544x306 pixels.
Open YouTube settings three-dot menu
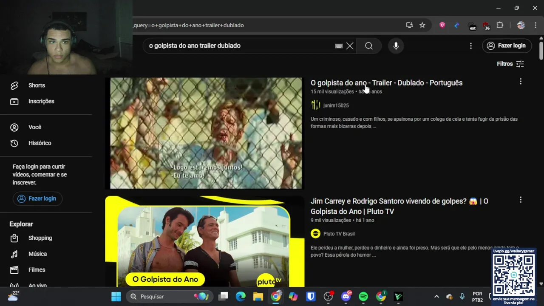pos(470,46)
